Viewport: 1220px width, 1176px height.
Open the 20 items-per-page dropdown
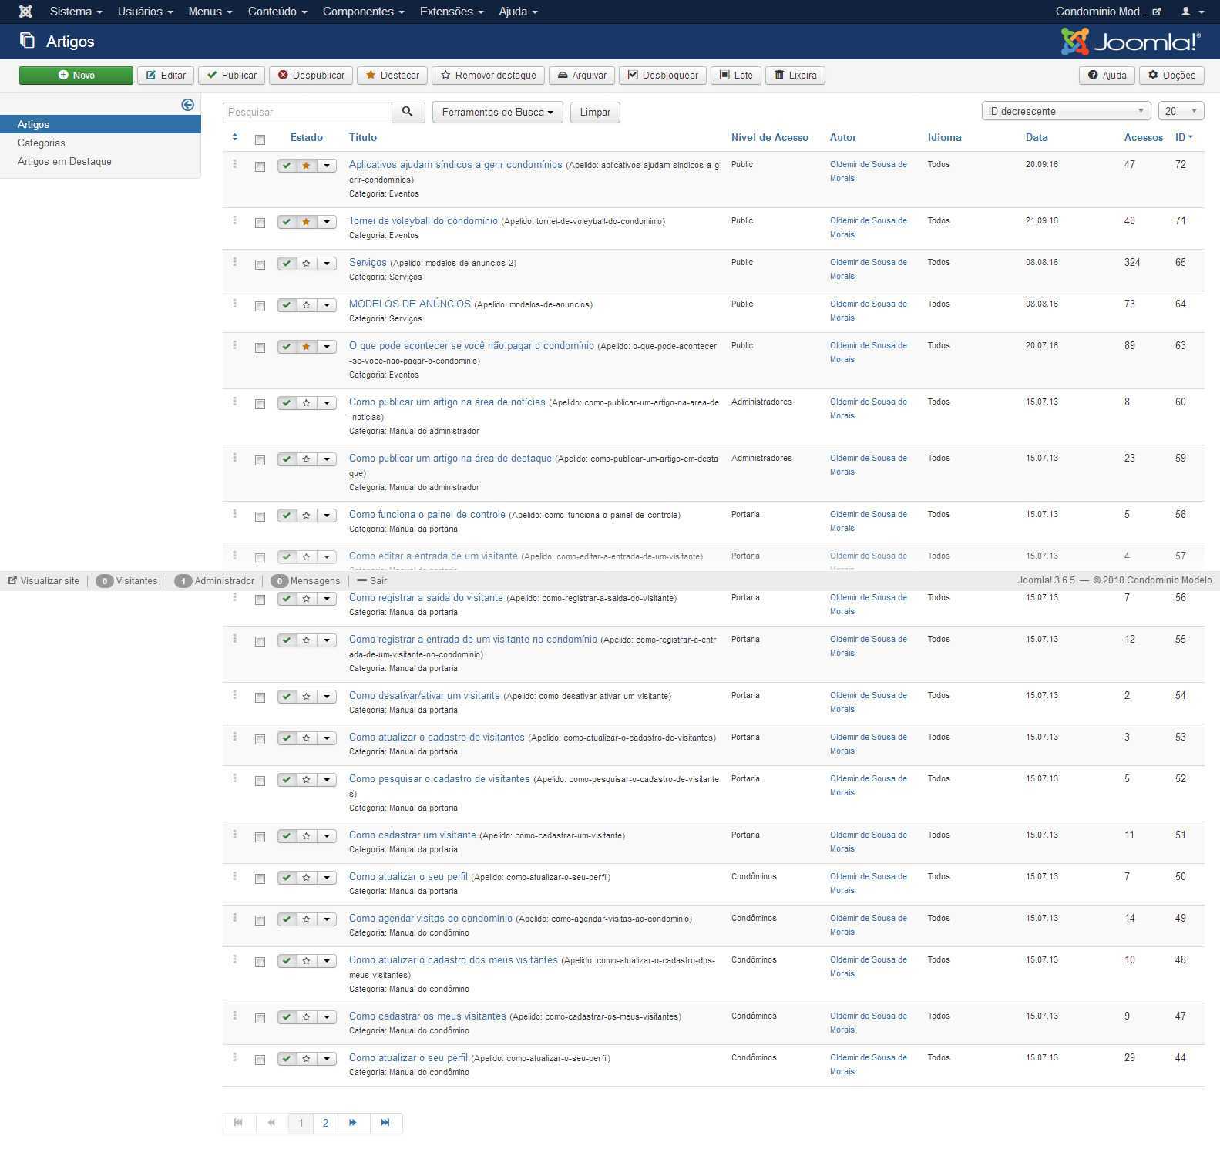(x=1181, y=111)
